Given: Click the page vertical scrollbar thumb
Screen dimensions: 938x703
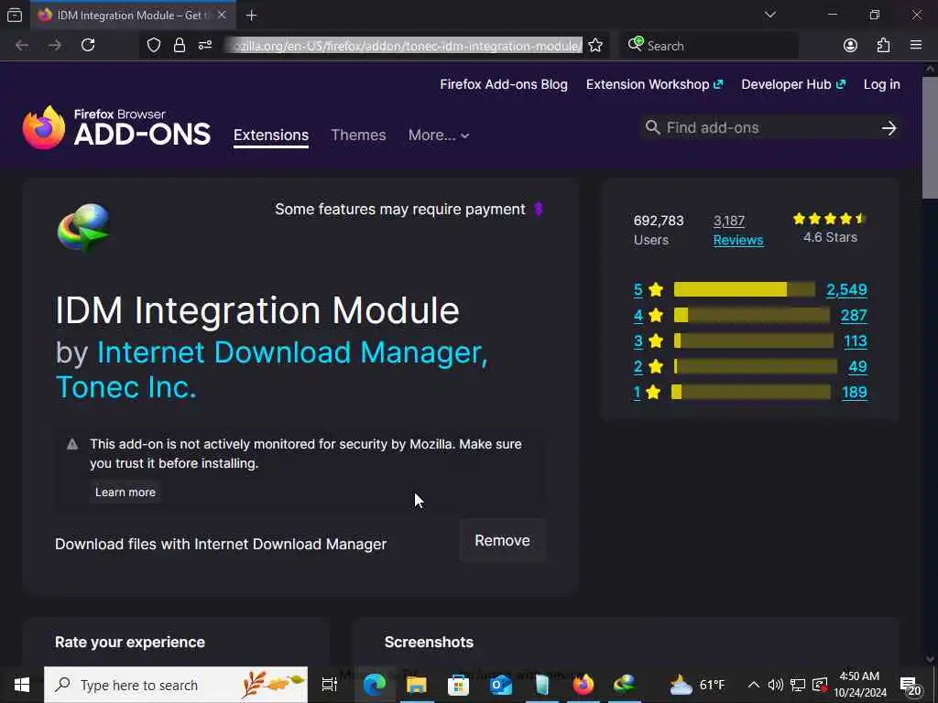Looking at the screenshot, I should [931, 137].
